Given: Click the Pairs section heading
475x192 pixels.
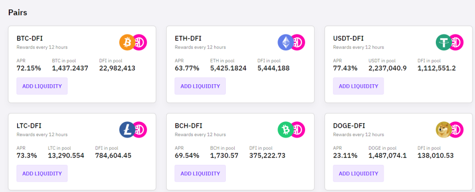Looking at the screenshot, I should click(18, 13).
